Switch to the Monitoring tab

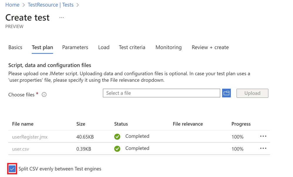(x=168, y=47)
